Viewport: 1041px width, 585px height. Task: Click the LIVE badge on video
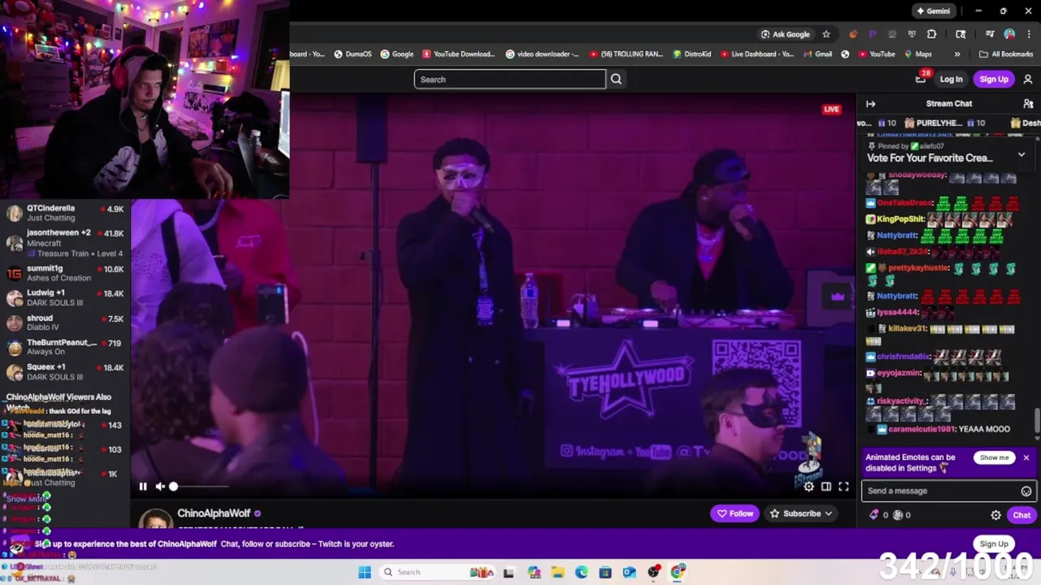click(x=831, y=109)
